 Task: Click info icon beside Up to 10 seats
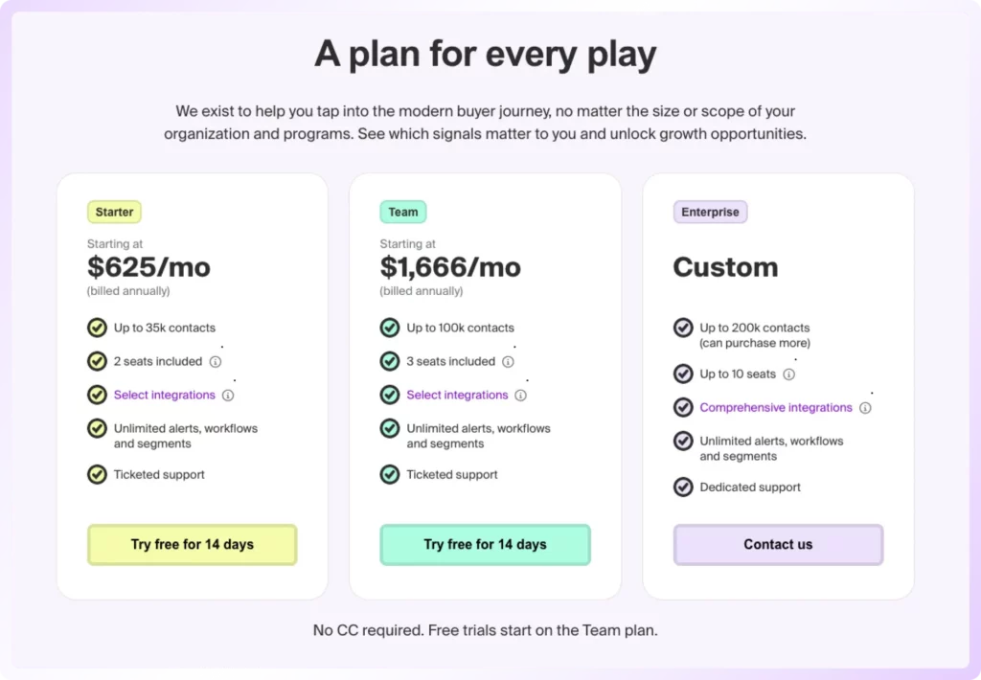789,374
